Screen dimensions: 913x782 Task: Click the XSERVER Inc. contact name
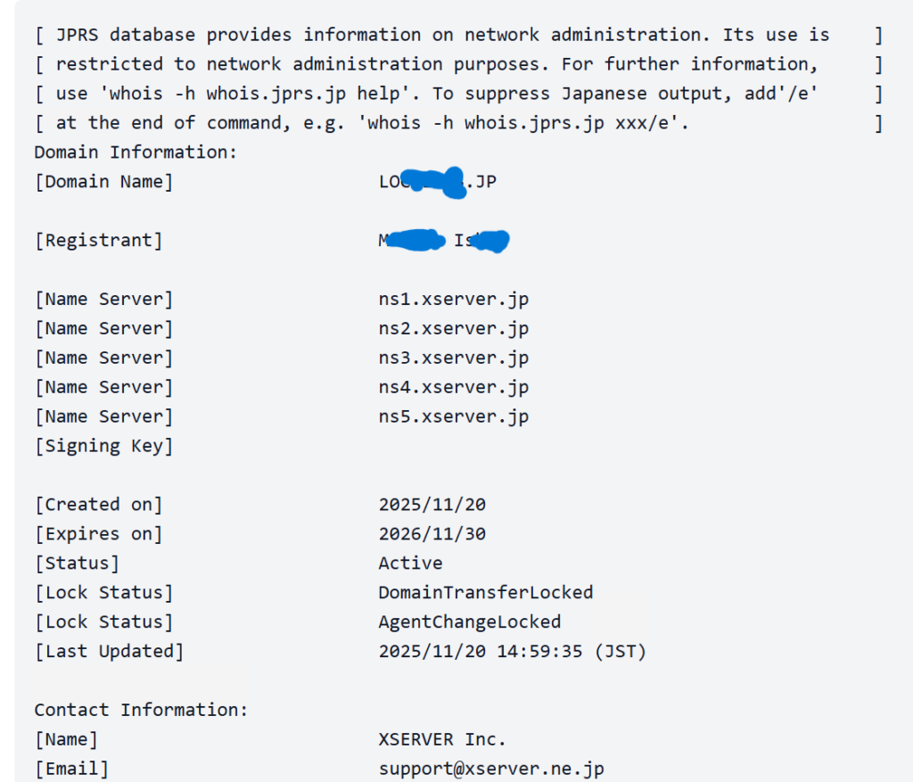[x=442, y=739]
